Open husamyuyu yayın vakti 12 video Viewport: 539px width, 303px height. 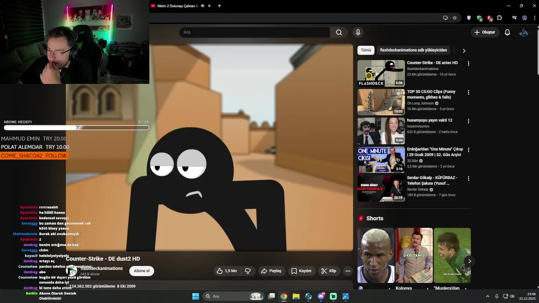pyautogui.click(x=381, y=131)
